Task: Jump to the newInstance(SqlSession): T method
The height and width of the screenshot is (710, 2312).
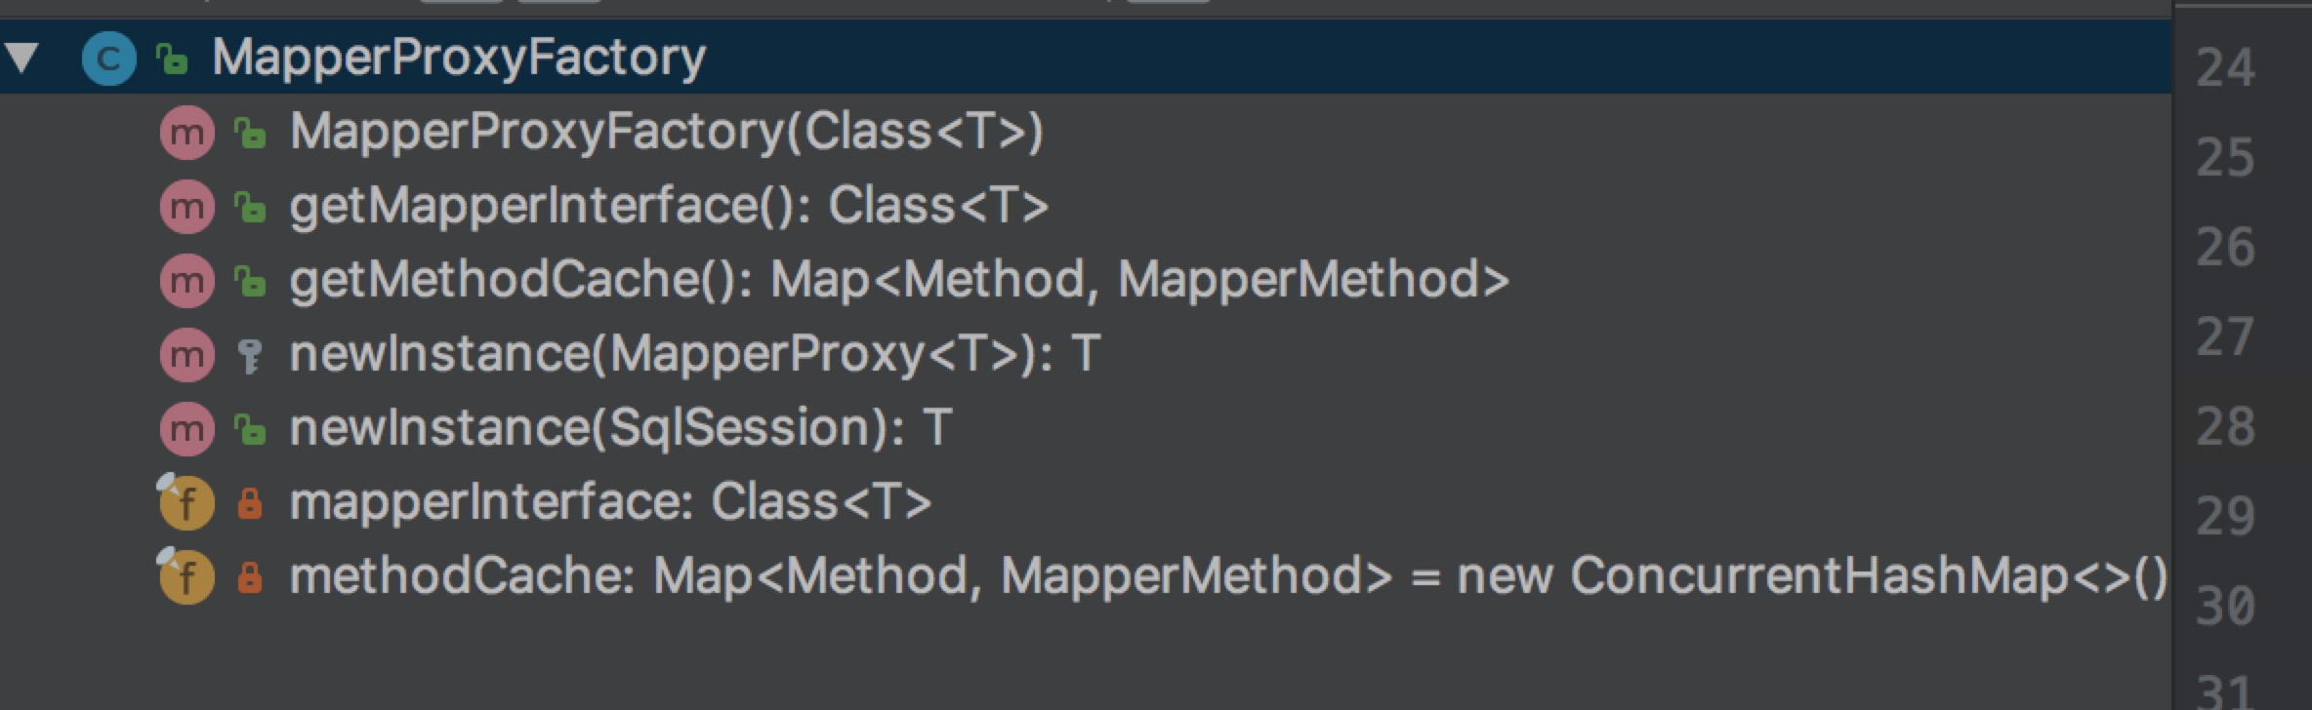Action: point(621,428)
